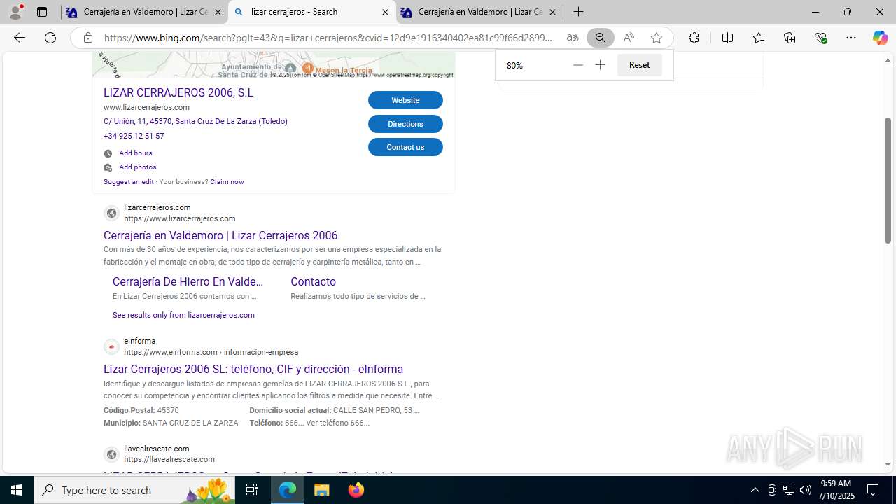Open the Copilot sidebar icon
The width and height of the screenshot is (896, 504).
click(880, 38)
